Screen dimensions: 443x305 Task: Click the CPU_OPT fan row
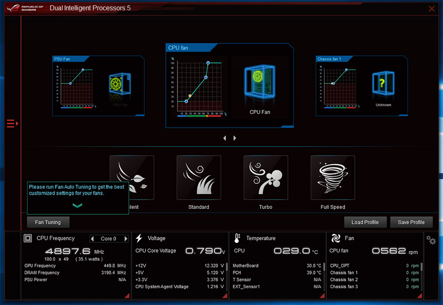click(x=375, y=266)
